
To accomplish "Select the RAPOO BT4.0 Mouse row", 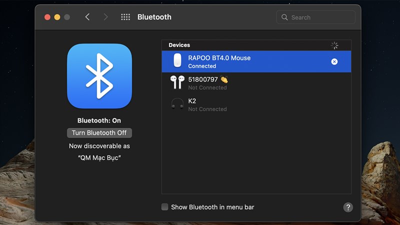I will [256, 61].
